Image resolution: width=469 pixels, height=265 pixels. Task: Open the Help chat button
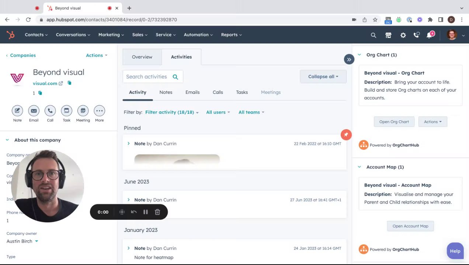(455, 251)
